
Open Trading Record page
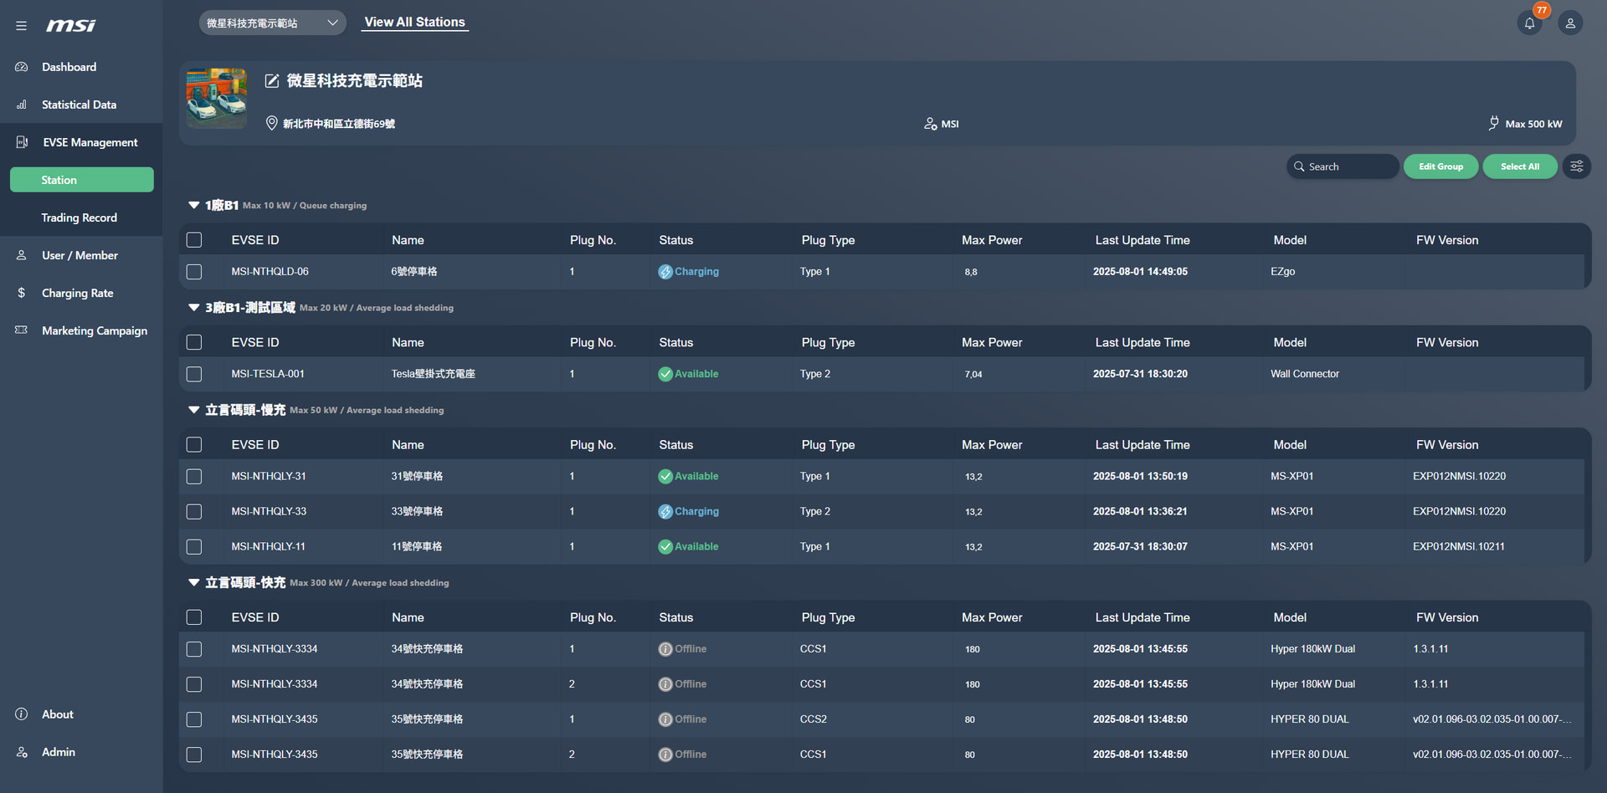[x=80, y=217]
